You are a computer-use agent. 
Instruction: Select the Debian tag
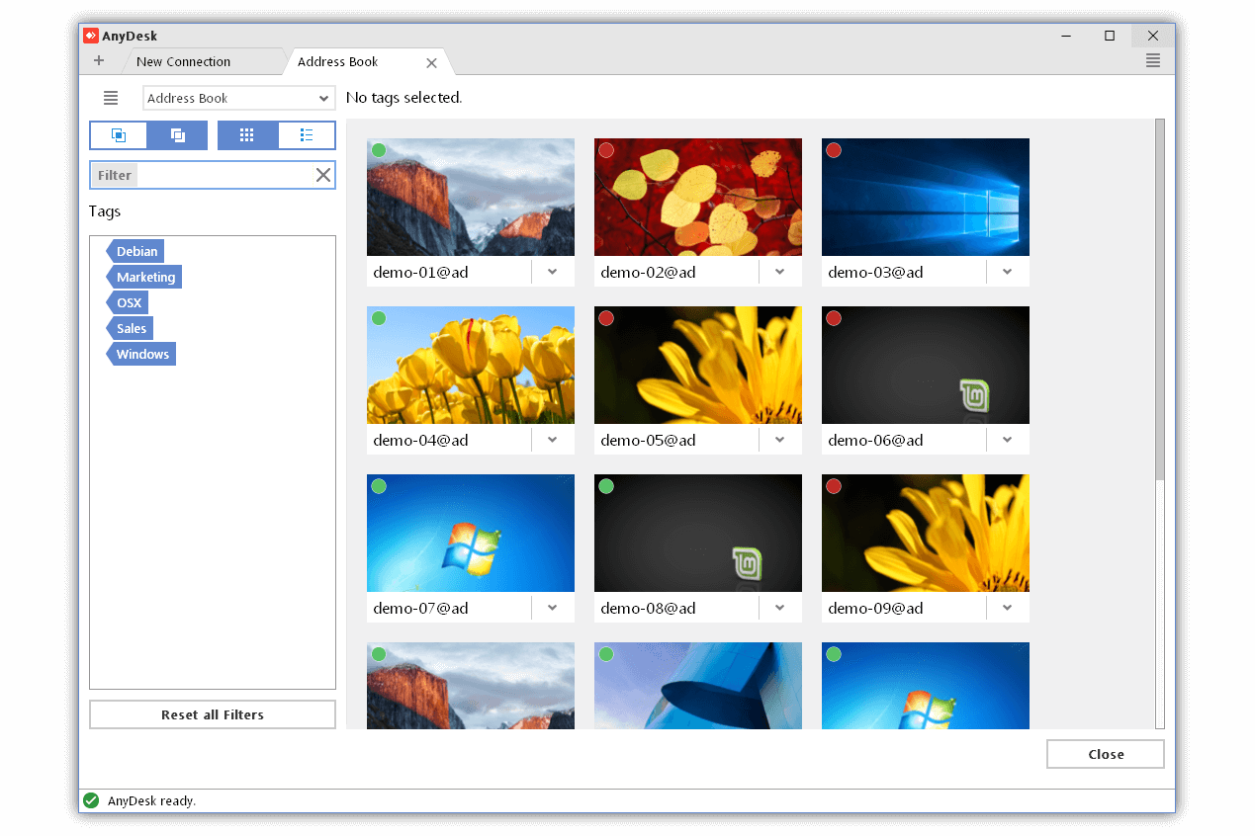click(135, 251)
